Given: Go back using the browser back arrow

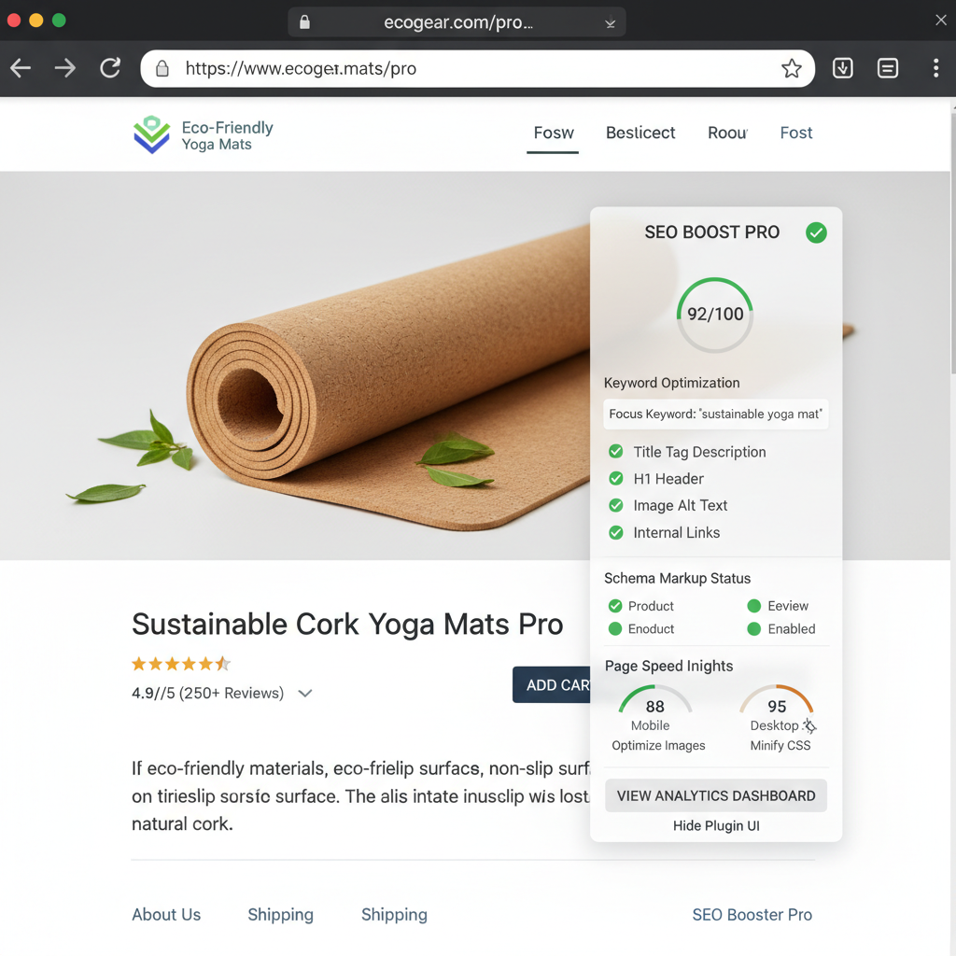Looking at the screenshot, I should [21, 67].
